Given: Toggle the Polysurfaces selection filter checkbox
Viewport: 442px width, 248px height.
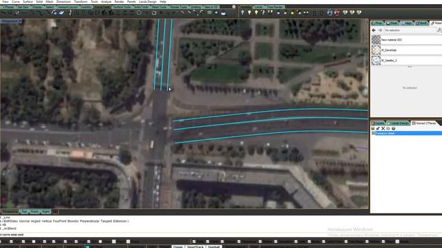Looking at the screenshot, I should pos(239,241).
